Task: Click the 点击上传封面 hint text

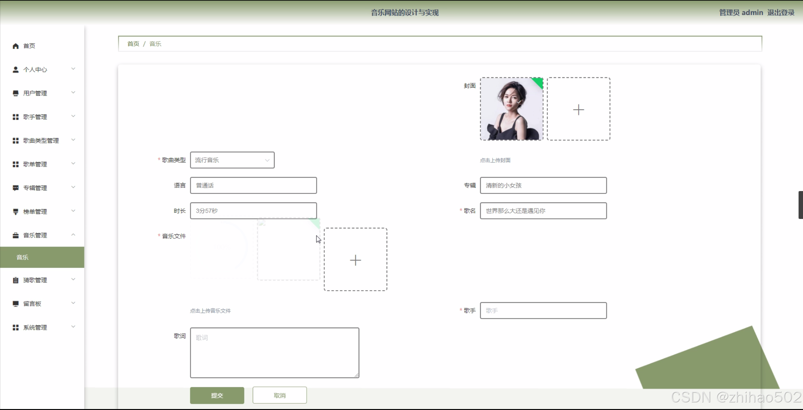Action: [x=495, y=160]
